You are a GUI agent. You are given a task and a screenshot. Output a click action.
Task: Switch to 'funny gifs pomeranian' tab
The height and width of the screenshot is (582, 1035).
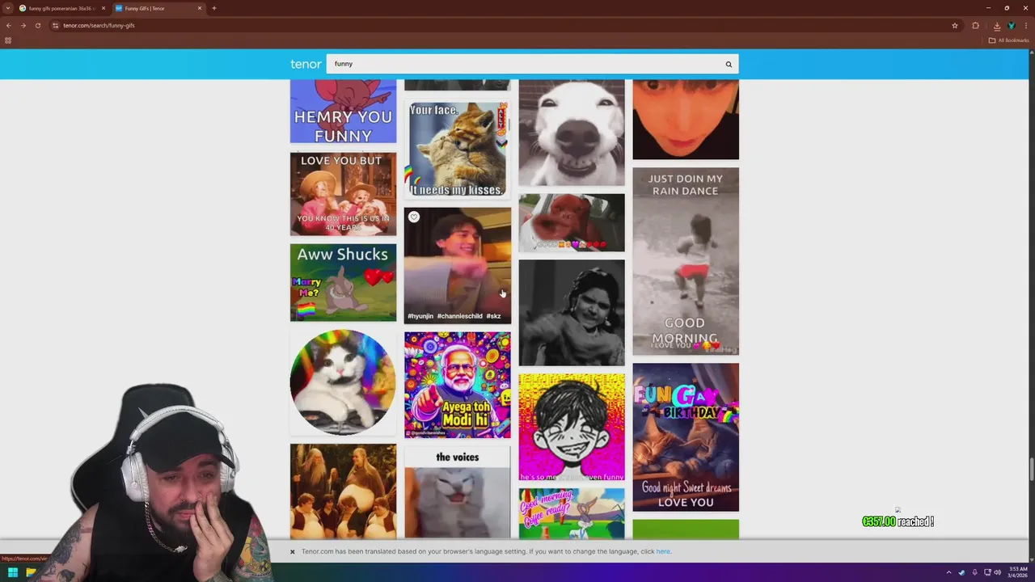click(x=63, y=8)
